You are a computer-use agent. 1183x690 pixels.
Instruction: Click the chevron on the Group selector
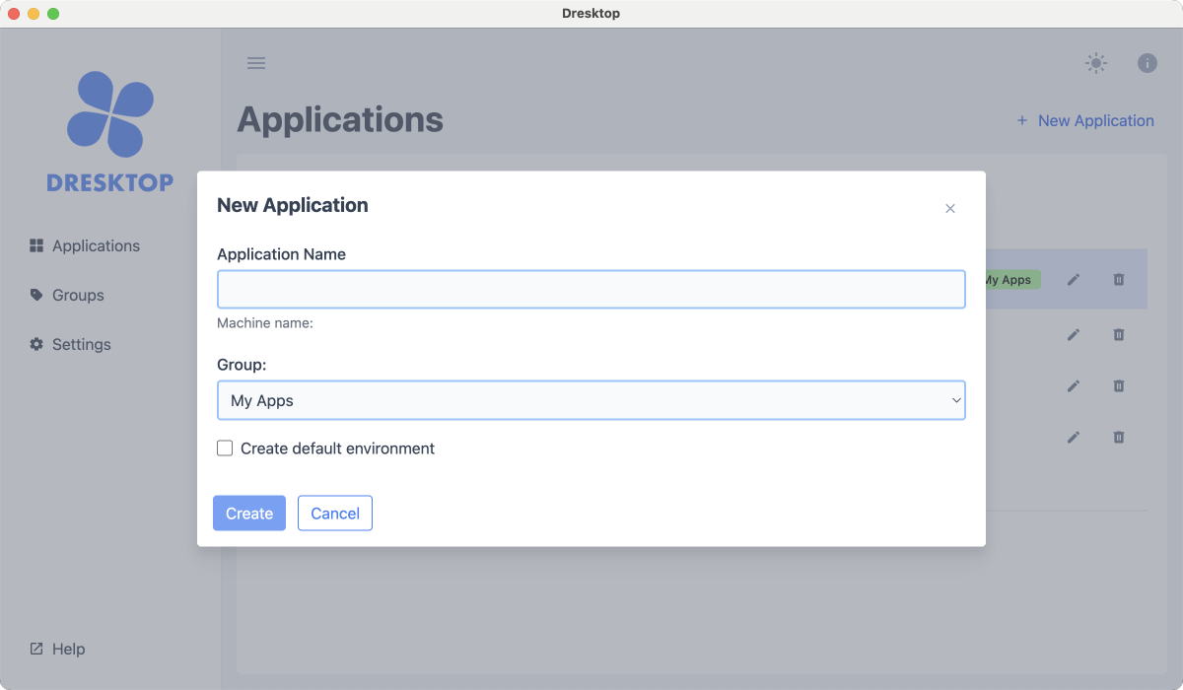954,400
